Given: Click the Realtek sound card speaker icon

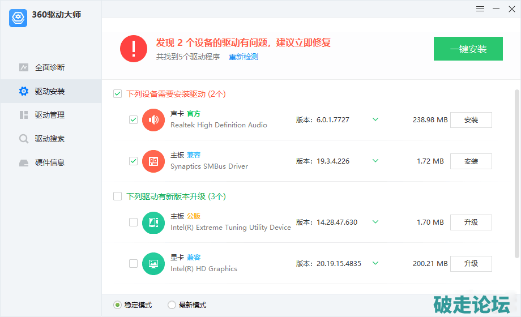Looking at the screenshot, I should (153, 120).
